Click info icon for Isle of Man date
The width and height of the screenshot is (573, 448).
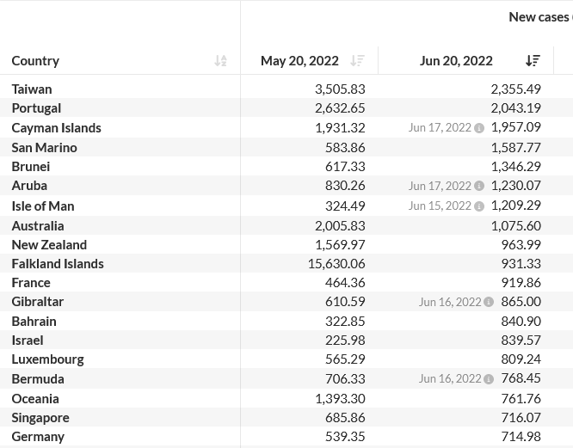point(479,206)
